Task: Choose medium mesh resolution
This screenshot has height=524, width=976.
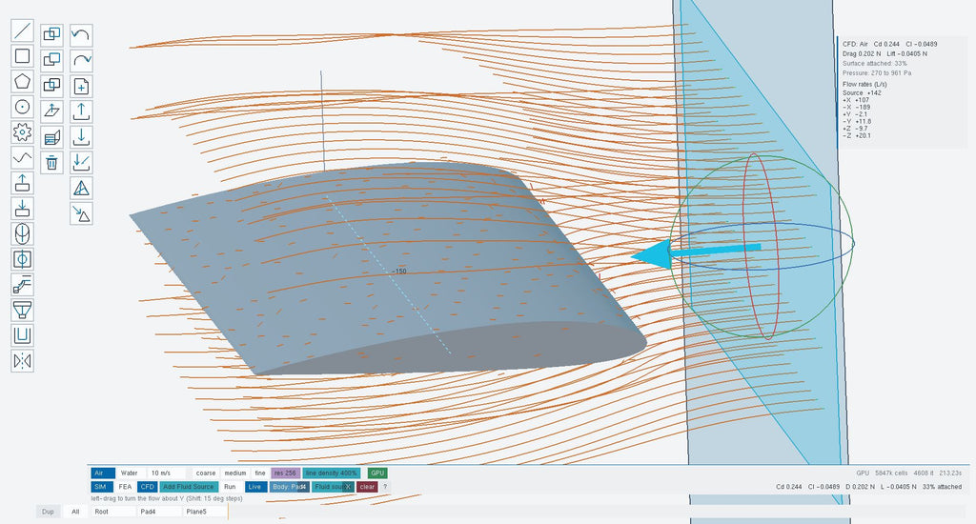Action: coord(235,473)
